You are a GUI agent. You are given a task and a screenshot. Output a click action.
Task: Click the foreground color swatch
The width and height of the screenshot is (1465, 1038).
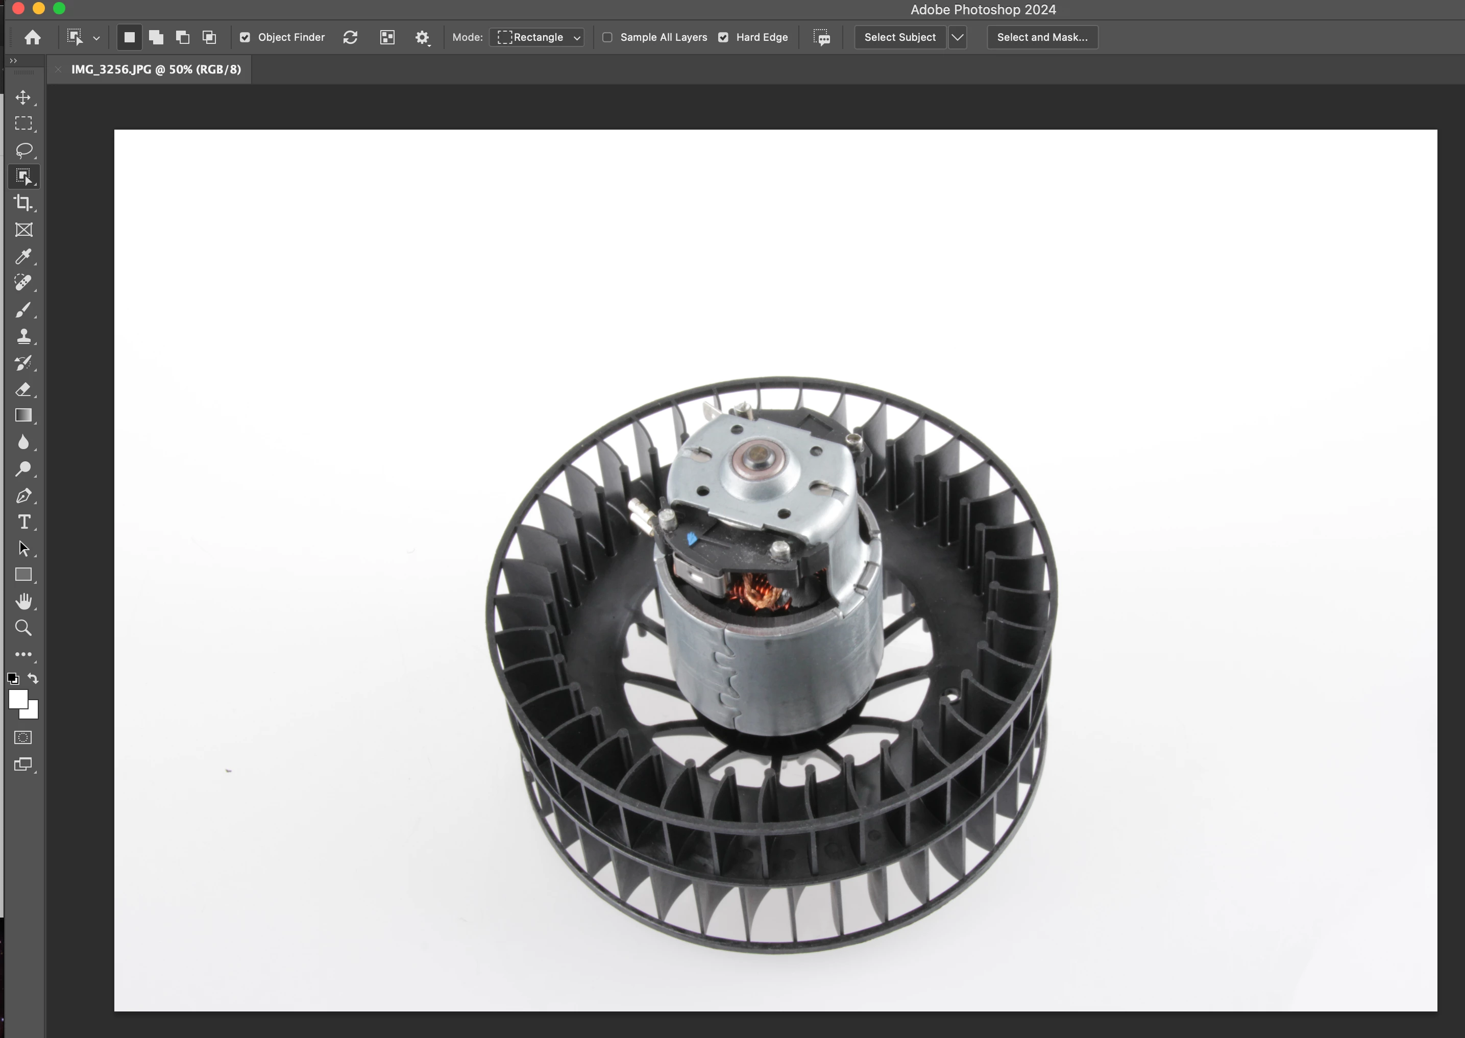coord(18,699)
